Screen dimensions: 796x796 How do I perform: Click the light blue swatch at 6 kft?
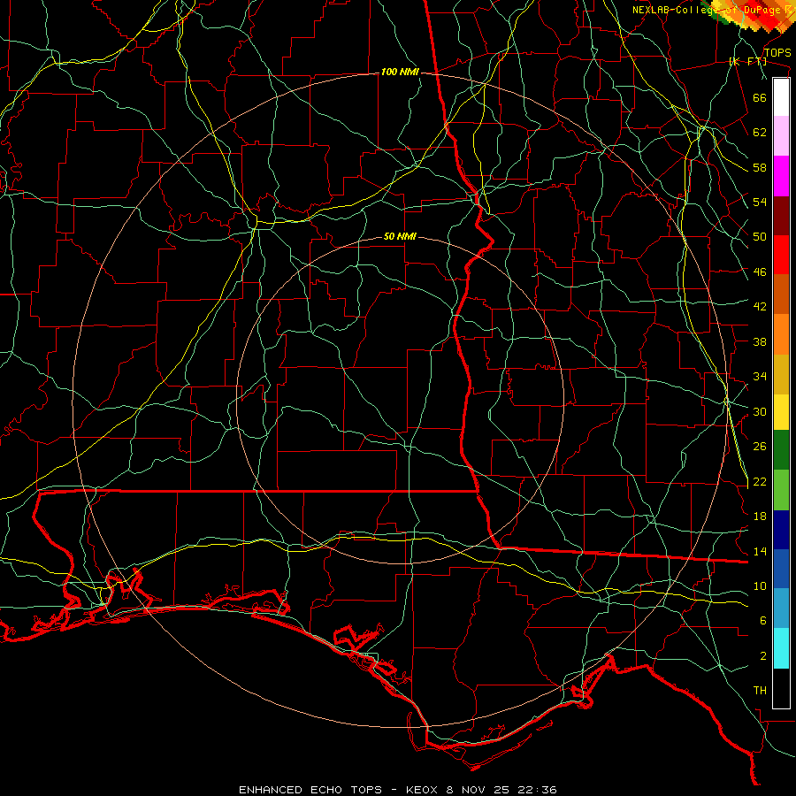[x=781, y=608]
